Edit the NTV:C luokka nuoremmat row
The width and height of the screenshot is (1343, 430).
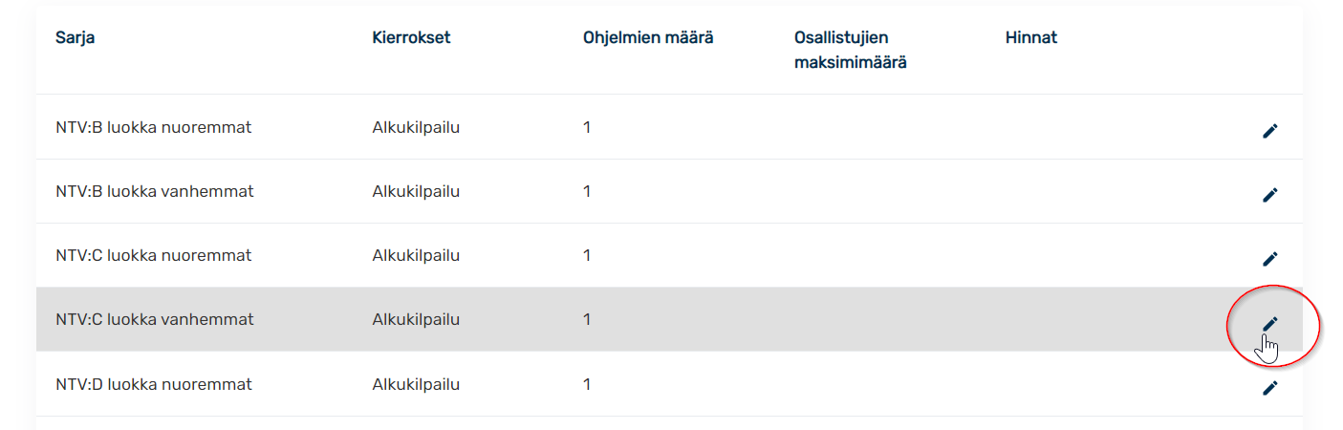(x=1269, y=259)
